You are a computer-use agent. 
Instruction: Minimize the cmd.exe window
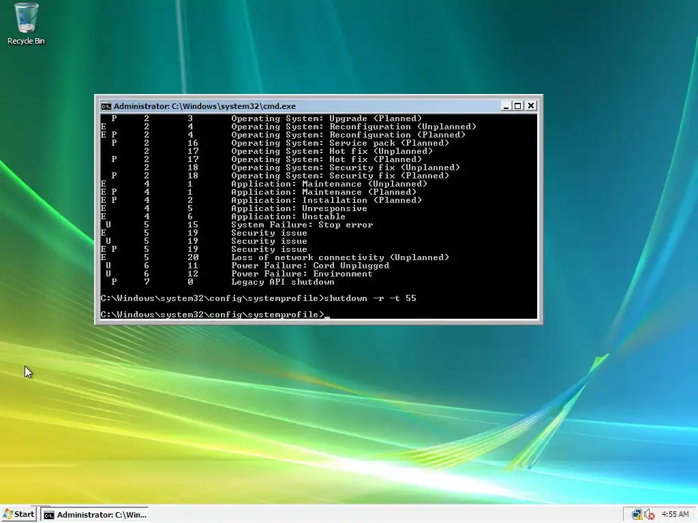(x=506, y=106)
